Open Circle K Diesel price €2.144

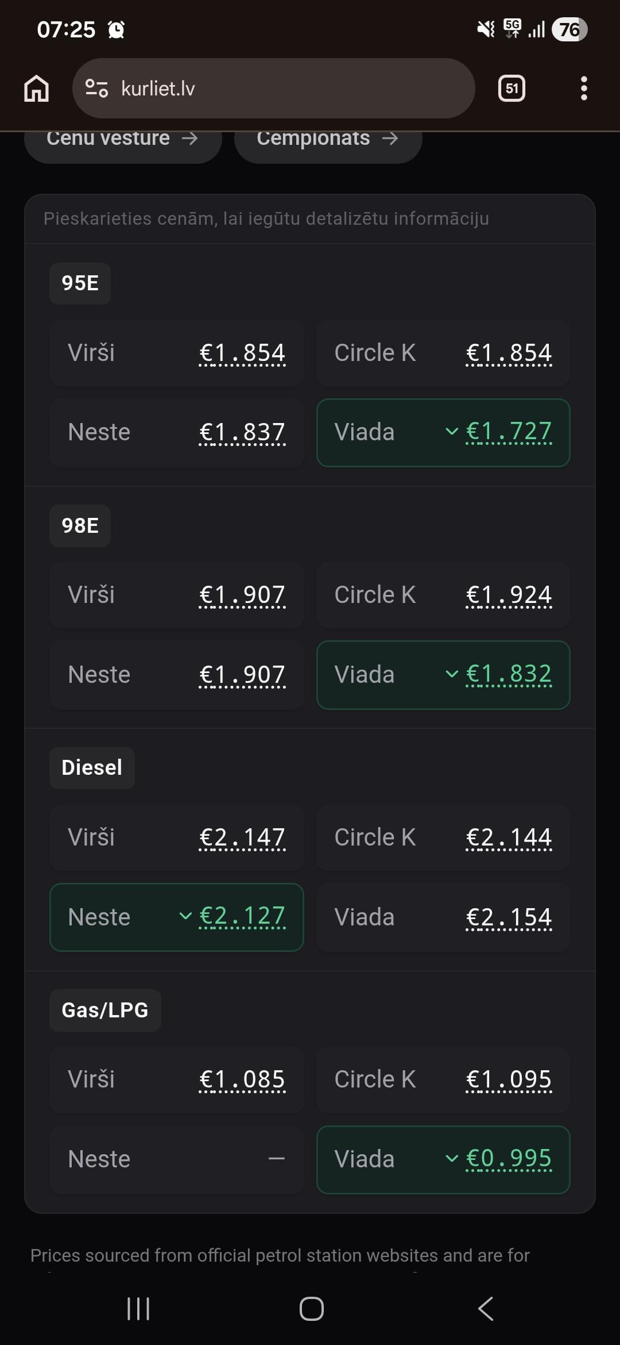(509, 837)
